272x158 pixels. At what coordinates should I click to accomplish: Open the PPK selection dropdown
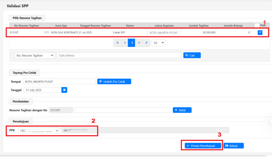[x=39, y=130]
